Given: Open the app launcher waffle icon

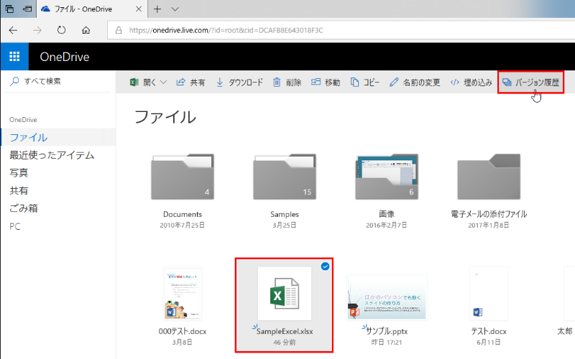Looking at the screenshot, I should pyautogui.click(x=14, y=57).
